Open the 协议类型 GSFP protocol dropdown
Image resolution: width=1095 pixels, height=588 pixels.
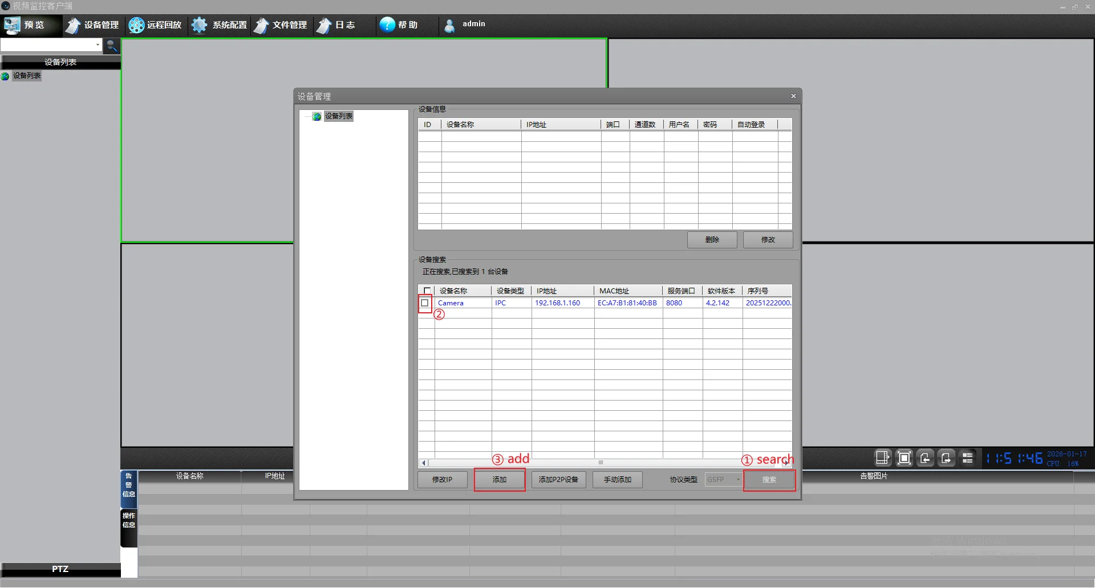click(724, 480)
